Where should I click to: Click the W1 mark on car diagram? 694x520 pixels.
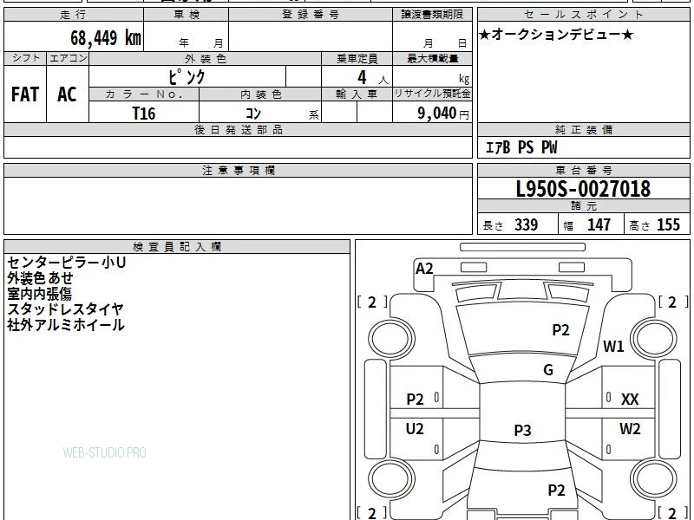pos(613,346)
